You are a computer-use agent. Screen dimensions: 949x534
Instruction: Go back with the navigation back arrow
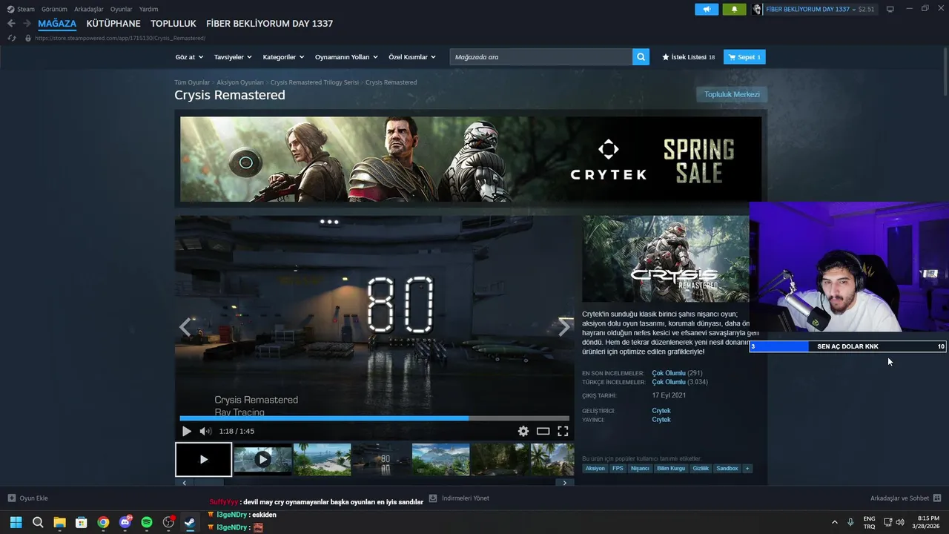[11, 24]
